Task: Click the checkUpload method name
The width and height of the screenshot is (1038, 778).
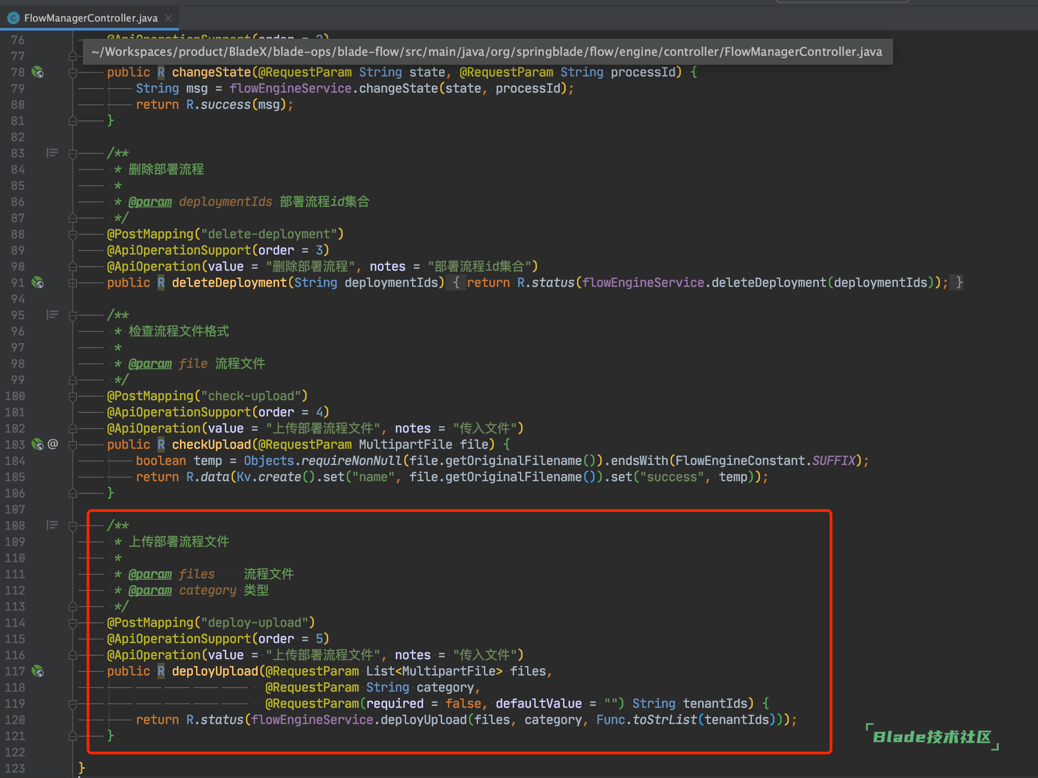Action: 212,444
